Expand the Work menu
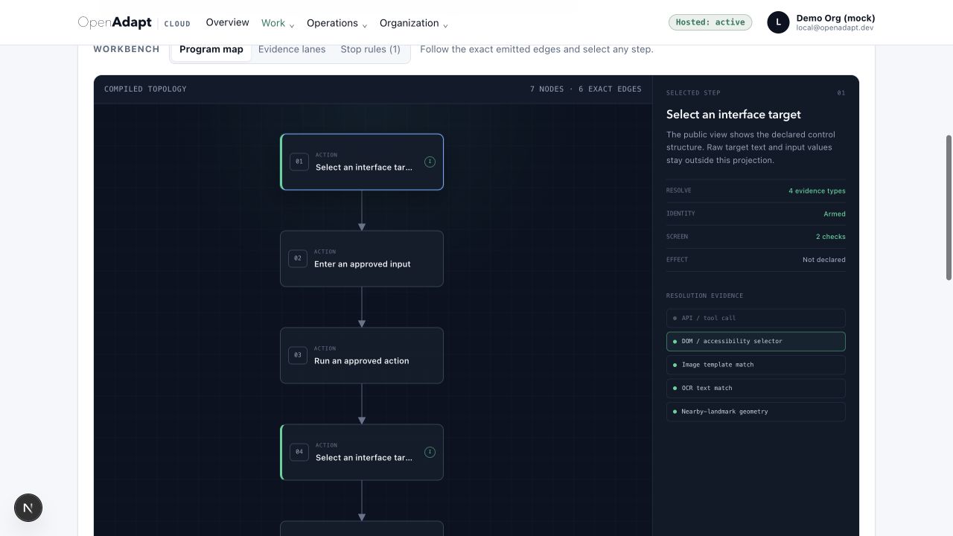The image size is (953, 536). (278, 23)
